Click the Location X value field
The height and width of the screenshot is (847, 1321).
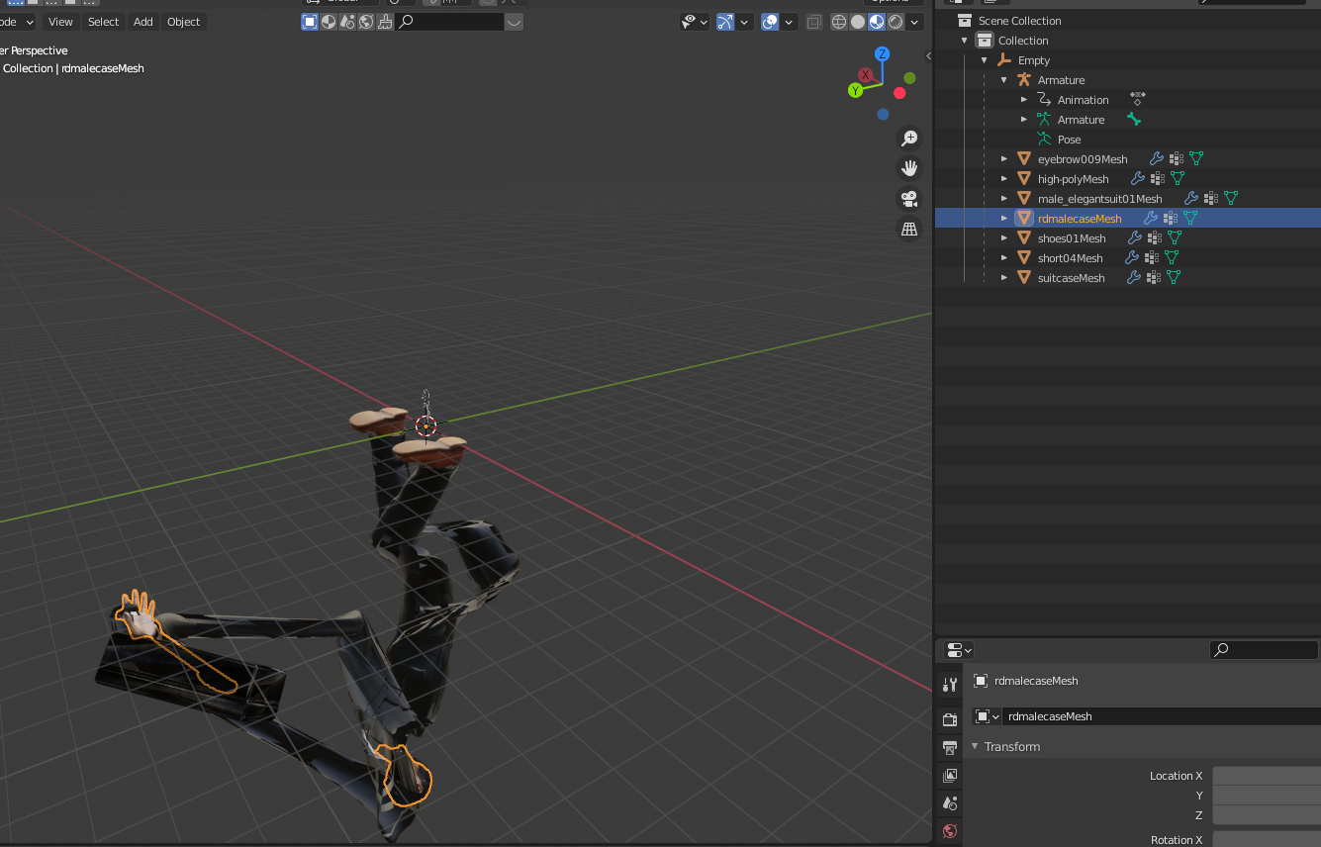click(1266, 776)
